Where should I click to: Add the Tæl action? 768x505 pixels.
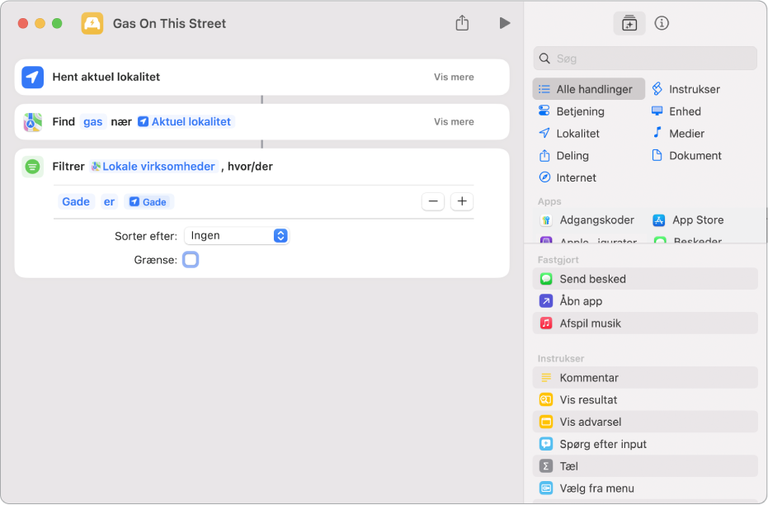click(645, 466)
